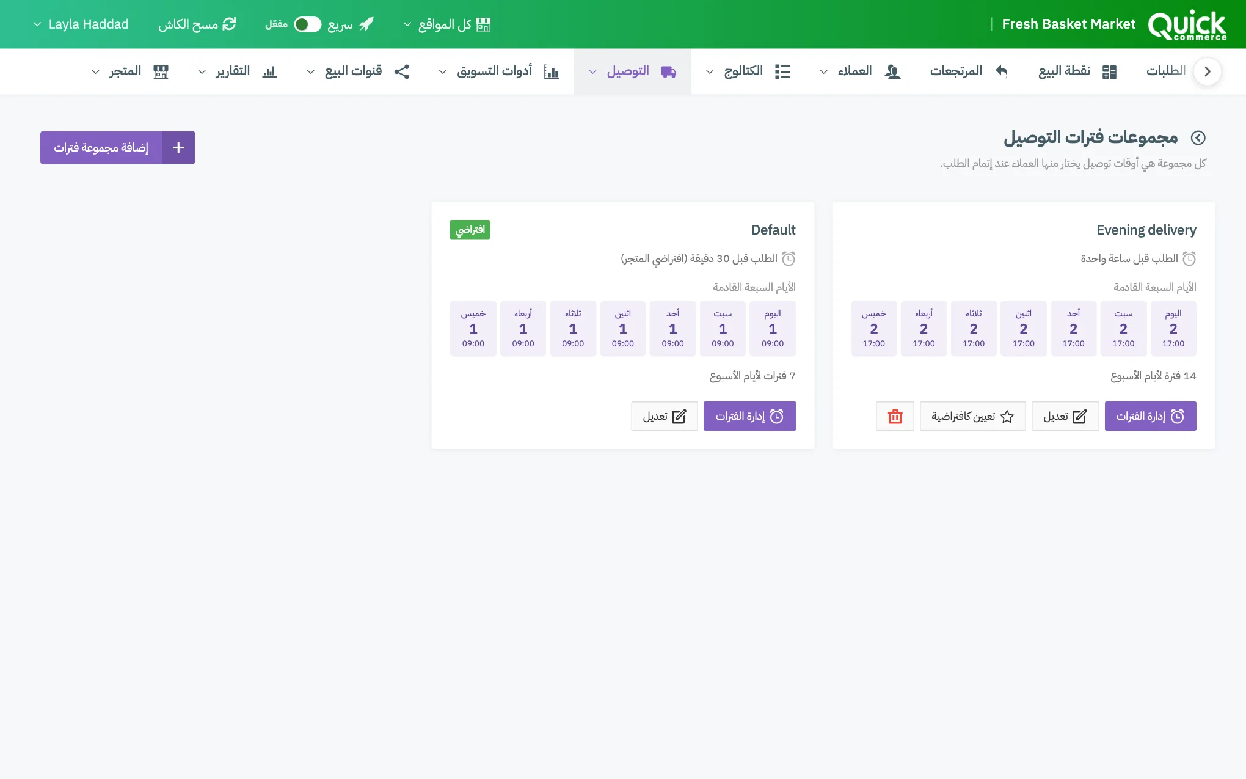Select اثنين tile in Default group
The height and width of the screenshot is (779, 1246).
(623, 329)
